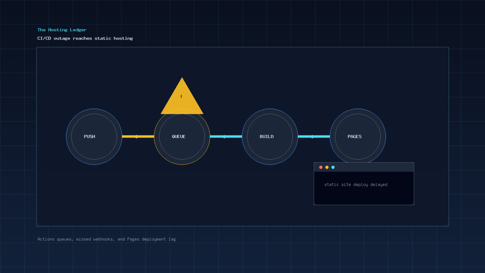Select the QUEUE stage circle
Image resolution: width=485 pixels, height=273 pixels.
point(182,137)
